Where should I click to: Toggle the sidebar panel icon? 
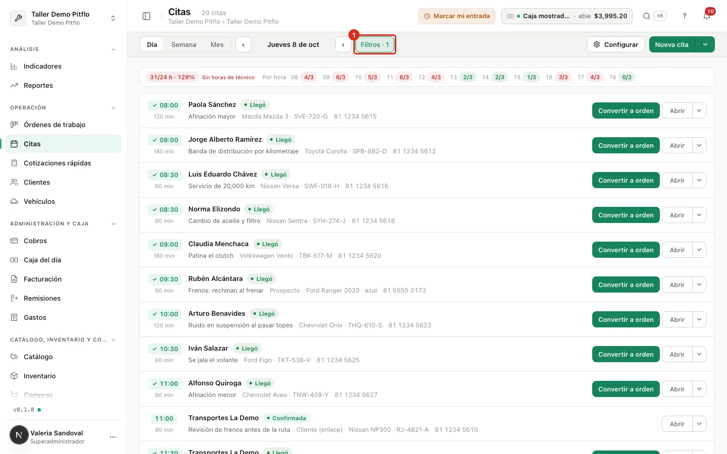pos(146,16)
